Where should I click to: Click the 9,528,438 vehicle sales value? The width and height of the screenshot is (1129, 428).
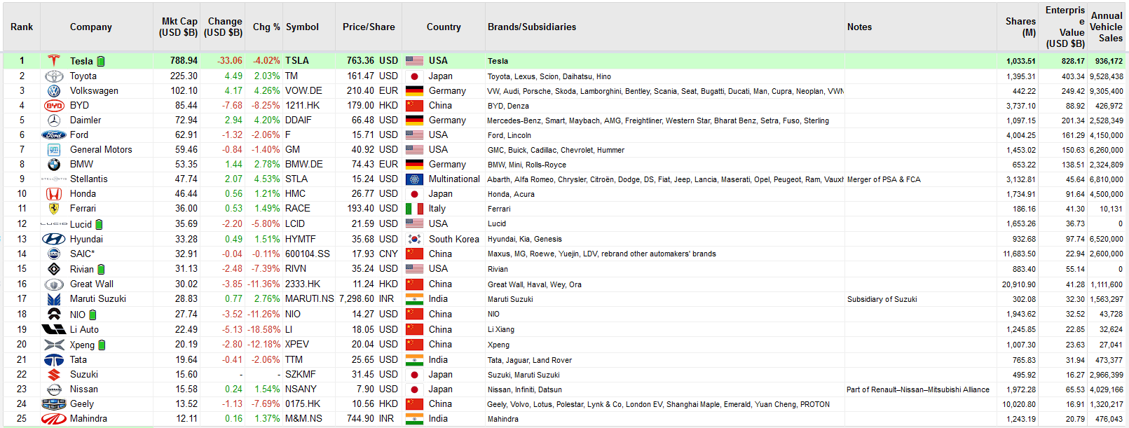pyautogui.click(x=1106, y=77)
